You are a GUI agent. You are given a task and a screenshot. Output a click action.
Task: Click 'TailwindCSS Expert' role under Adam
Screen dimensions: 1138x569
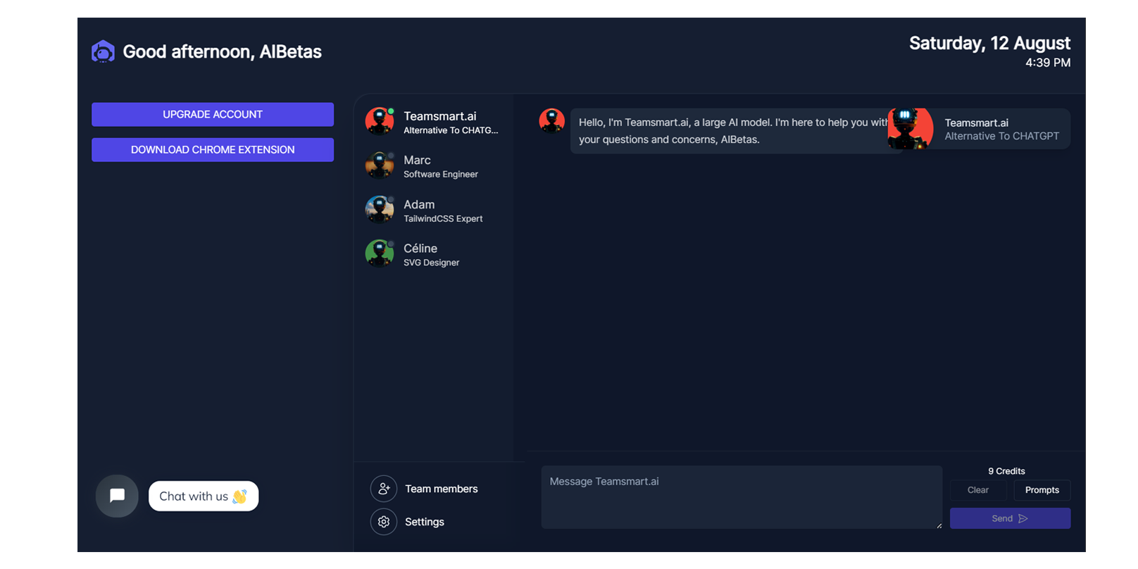point(443,218)
